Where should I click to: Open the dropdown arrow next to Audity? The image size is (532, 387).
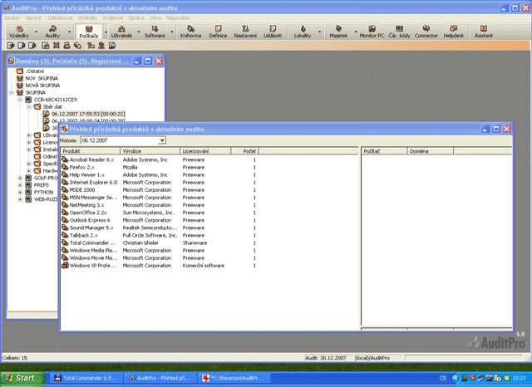pos(70,32)
